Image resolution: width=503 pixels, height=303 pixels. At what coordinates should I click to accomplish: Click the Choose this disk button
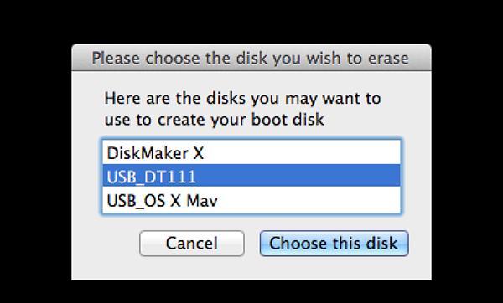click(334, 243)
